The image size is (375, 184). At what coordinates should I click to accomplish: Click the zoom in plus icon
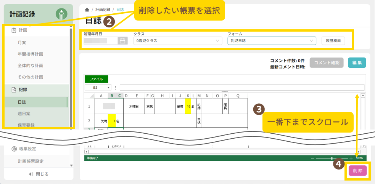[351, 158]
